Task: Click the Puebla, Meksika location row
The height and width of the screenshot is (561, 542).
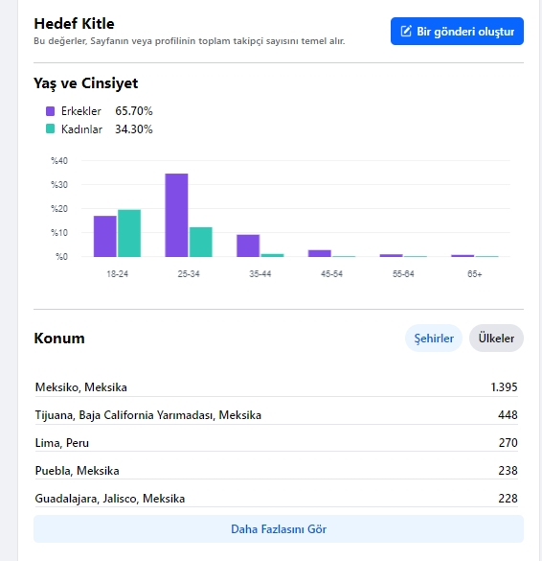Action: click(276, 471)
